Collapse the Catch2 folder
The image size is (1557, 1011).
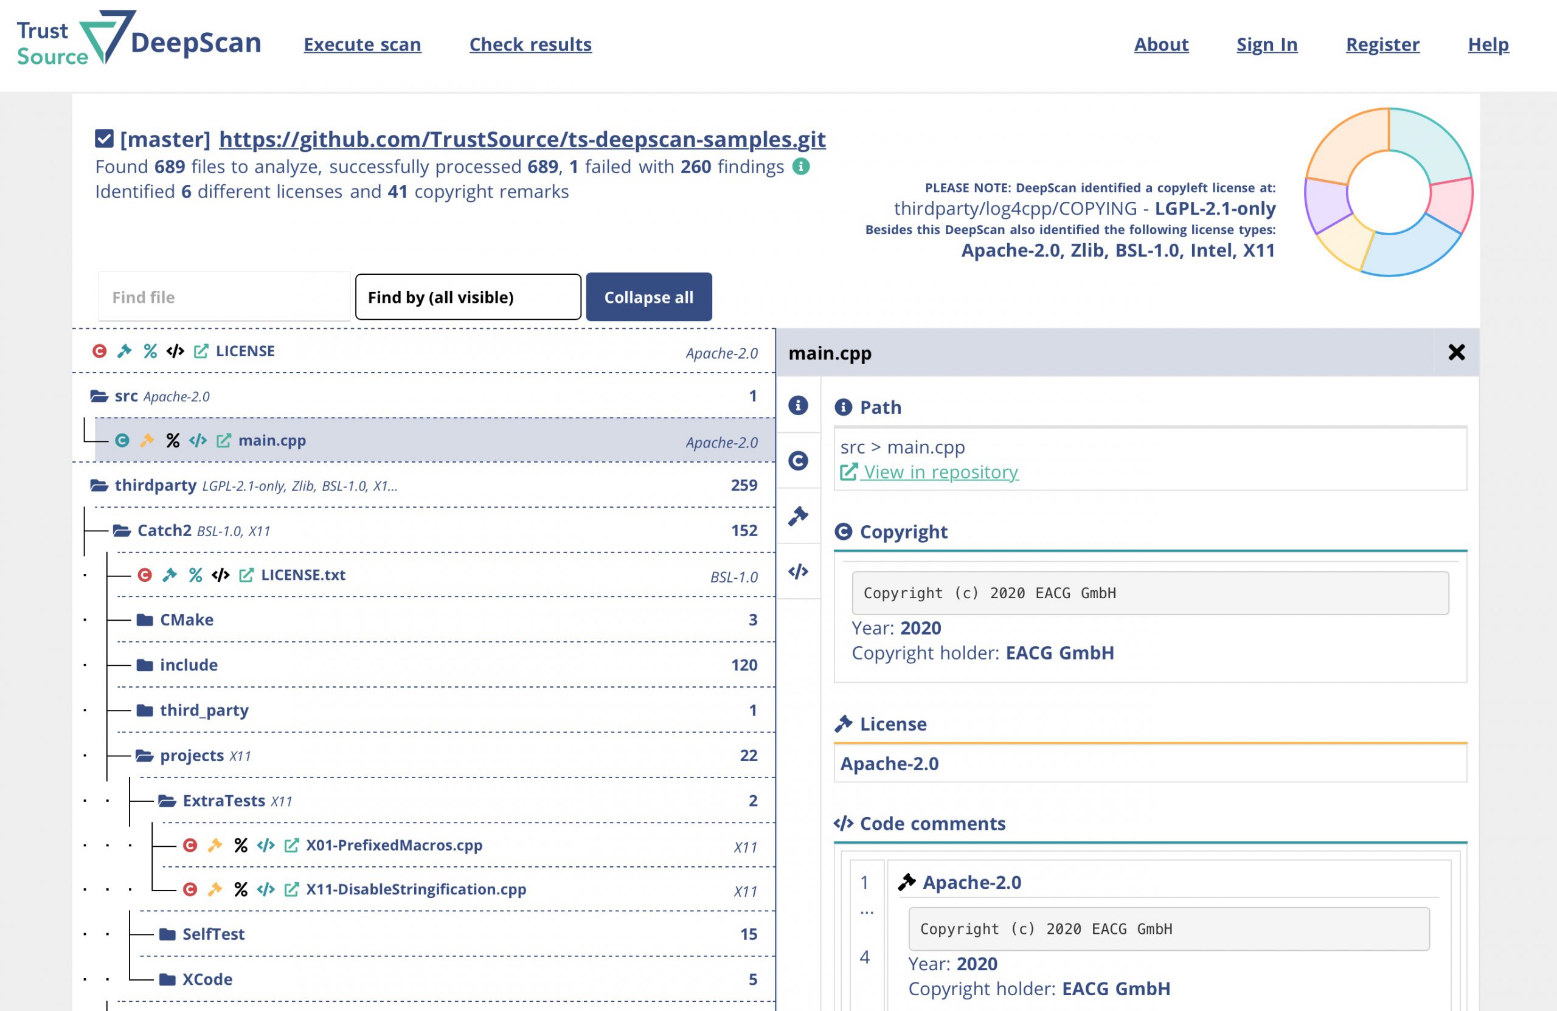tap(122, 530)
